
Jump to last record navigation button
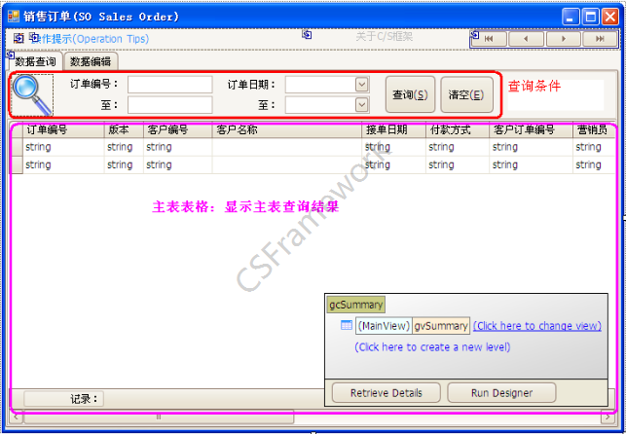pyautogui.click(x=600, y=39)
